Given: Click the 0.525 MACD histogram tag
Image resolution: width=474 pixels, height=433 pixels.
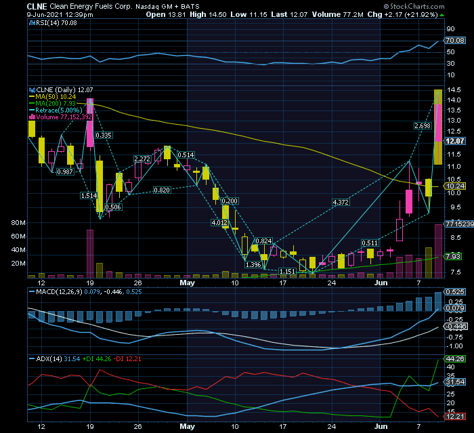Looking at the screenshot, I should tap(455, 291).
